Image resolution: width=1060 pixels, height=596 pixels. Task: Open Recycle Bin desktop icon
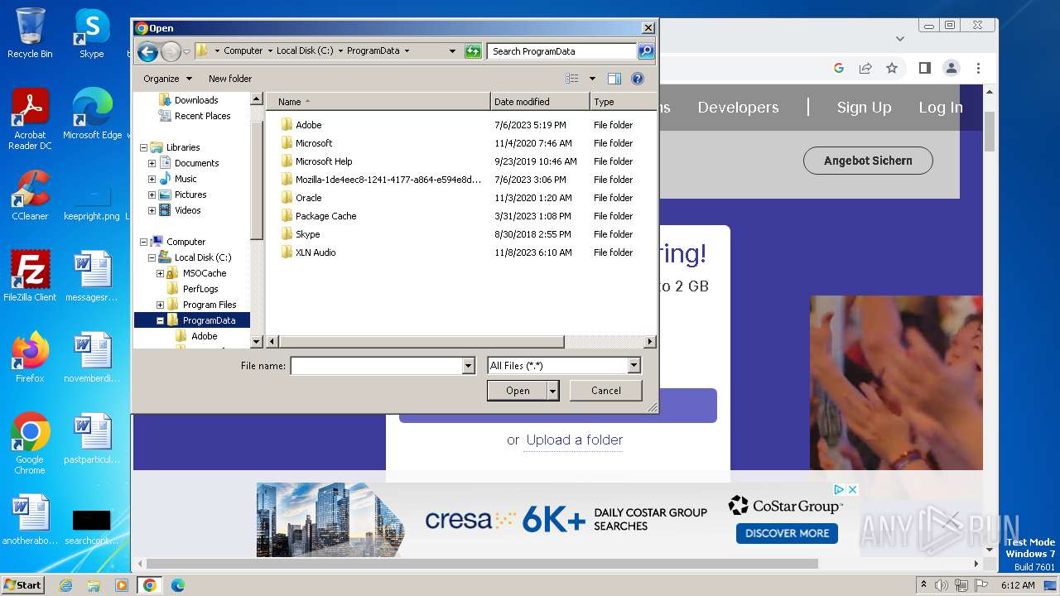point(30,33)
